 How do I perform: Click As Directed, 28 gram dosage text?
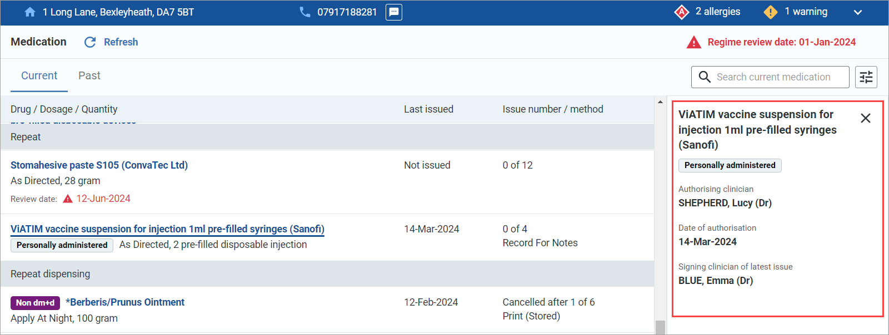[56, 181]
